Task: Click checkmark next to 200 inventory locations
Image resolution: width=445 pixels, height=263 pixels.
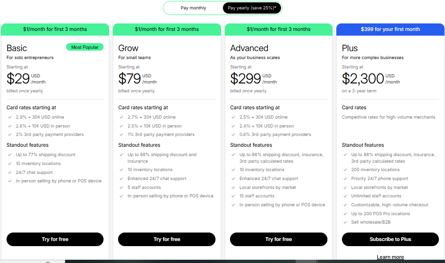Action: pos(345,170)
